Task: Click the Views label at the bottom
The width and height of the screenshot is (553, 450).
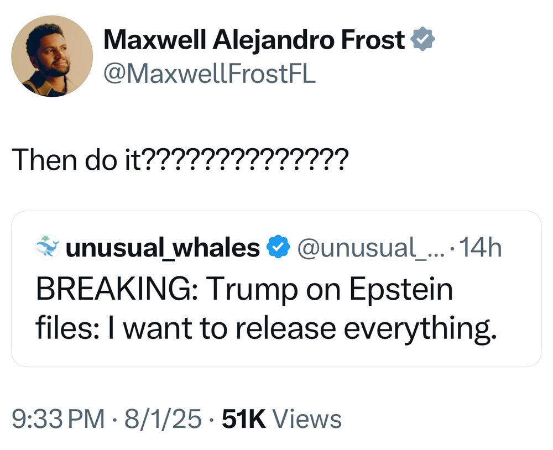Action: coord(307,419)
